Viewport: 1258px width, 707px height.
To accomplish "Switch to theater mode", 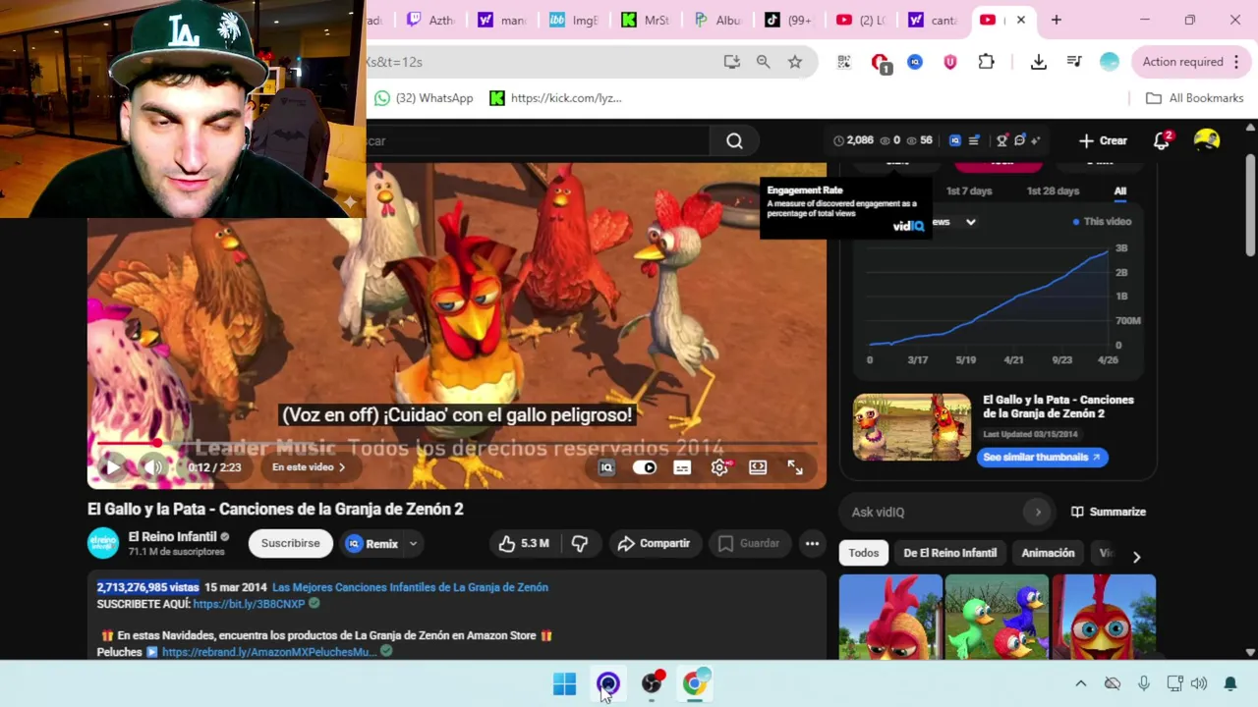I will tap(758, 467).
